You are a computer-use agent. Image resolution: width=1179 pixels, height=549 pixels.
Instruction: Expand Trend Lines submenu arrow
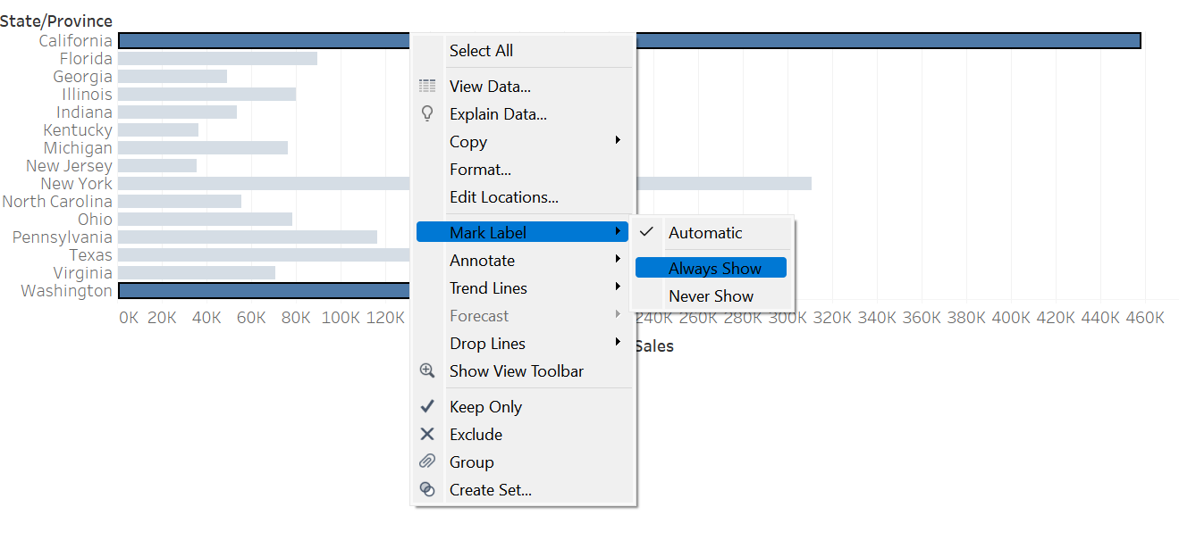pos(618,287)
